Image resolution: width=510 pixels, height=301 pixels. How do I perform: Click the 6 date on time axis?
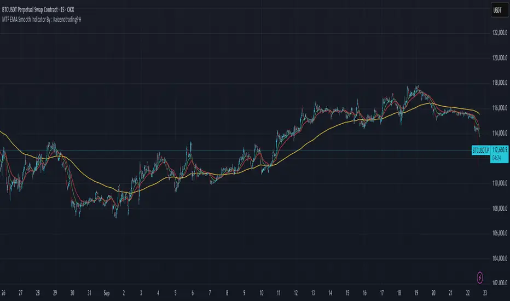(193, 293)
